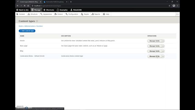
Task: Click Manage fields for Basic page
Action: [154, 46]
